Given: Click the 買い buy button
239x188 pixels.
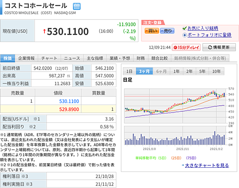Looking at the screenshot, I should point(152,31).
